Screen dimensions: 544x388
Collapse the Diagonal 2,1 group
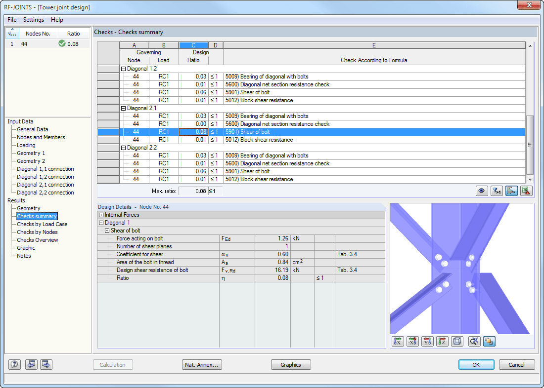123,109
